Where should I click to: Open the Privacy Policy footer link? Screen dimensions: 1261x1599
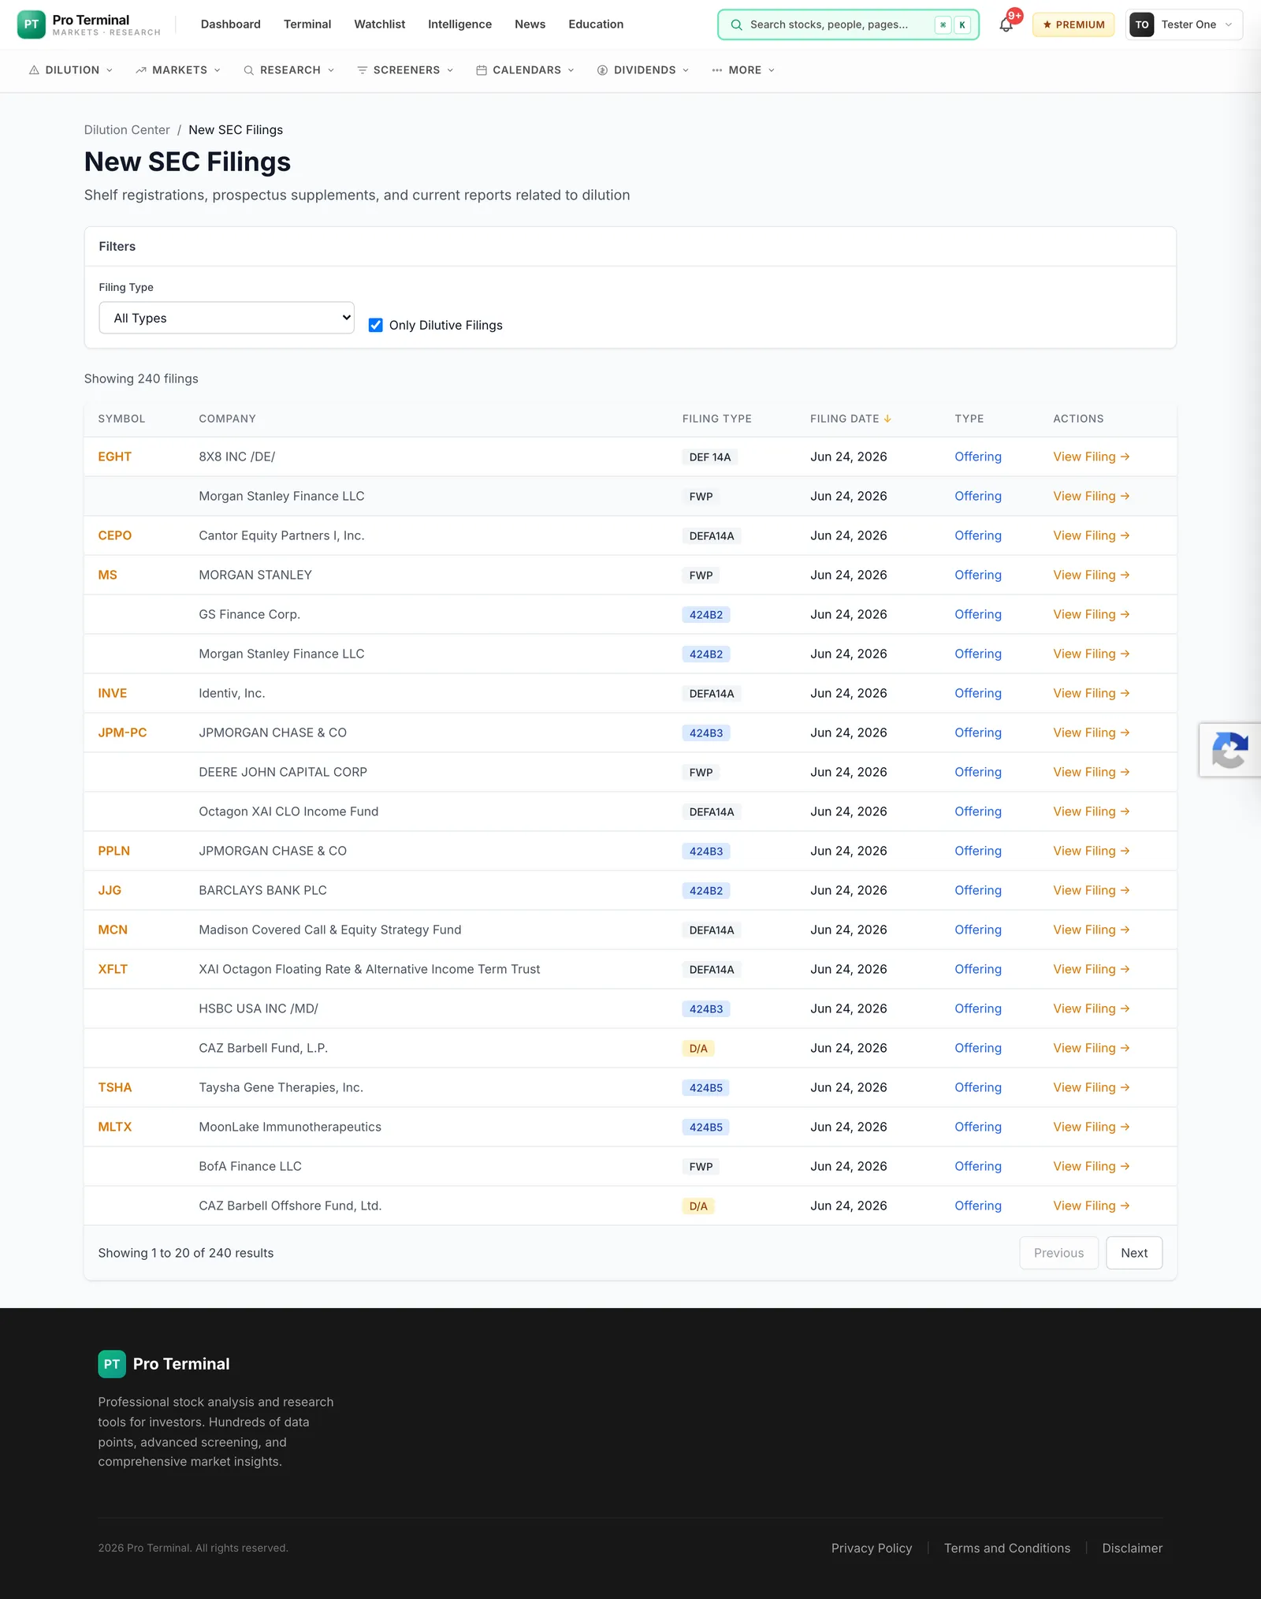click(x=872, y=1549)
